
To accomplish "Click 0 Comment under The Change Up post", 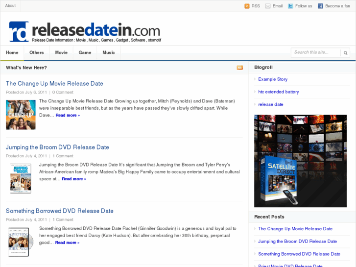I will pyautogui.click(x=63, y=92).
